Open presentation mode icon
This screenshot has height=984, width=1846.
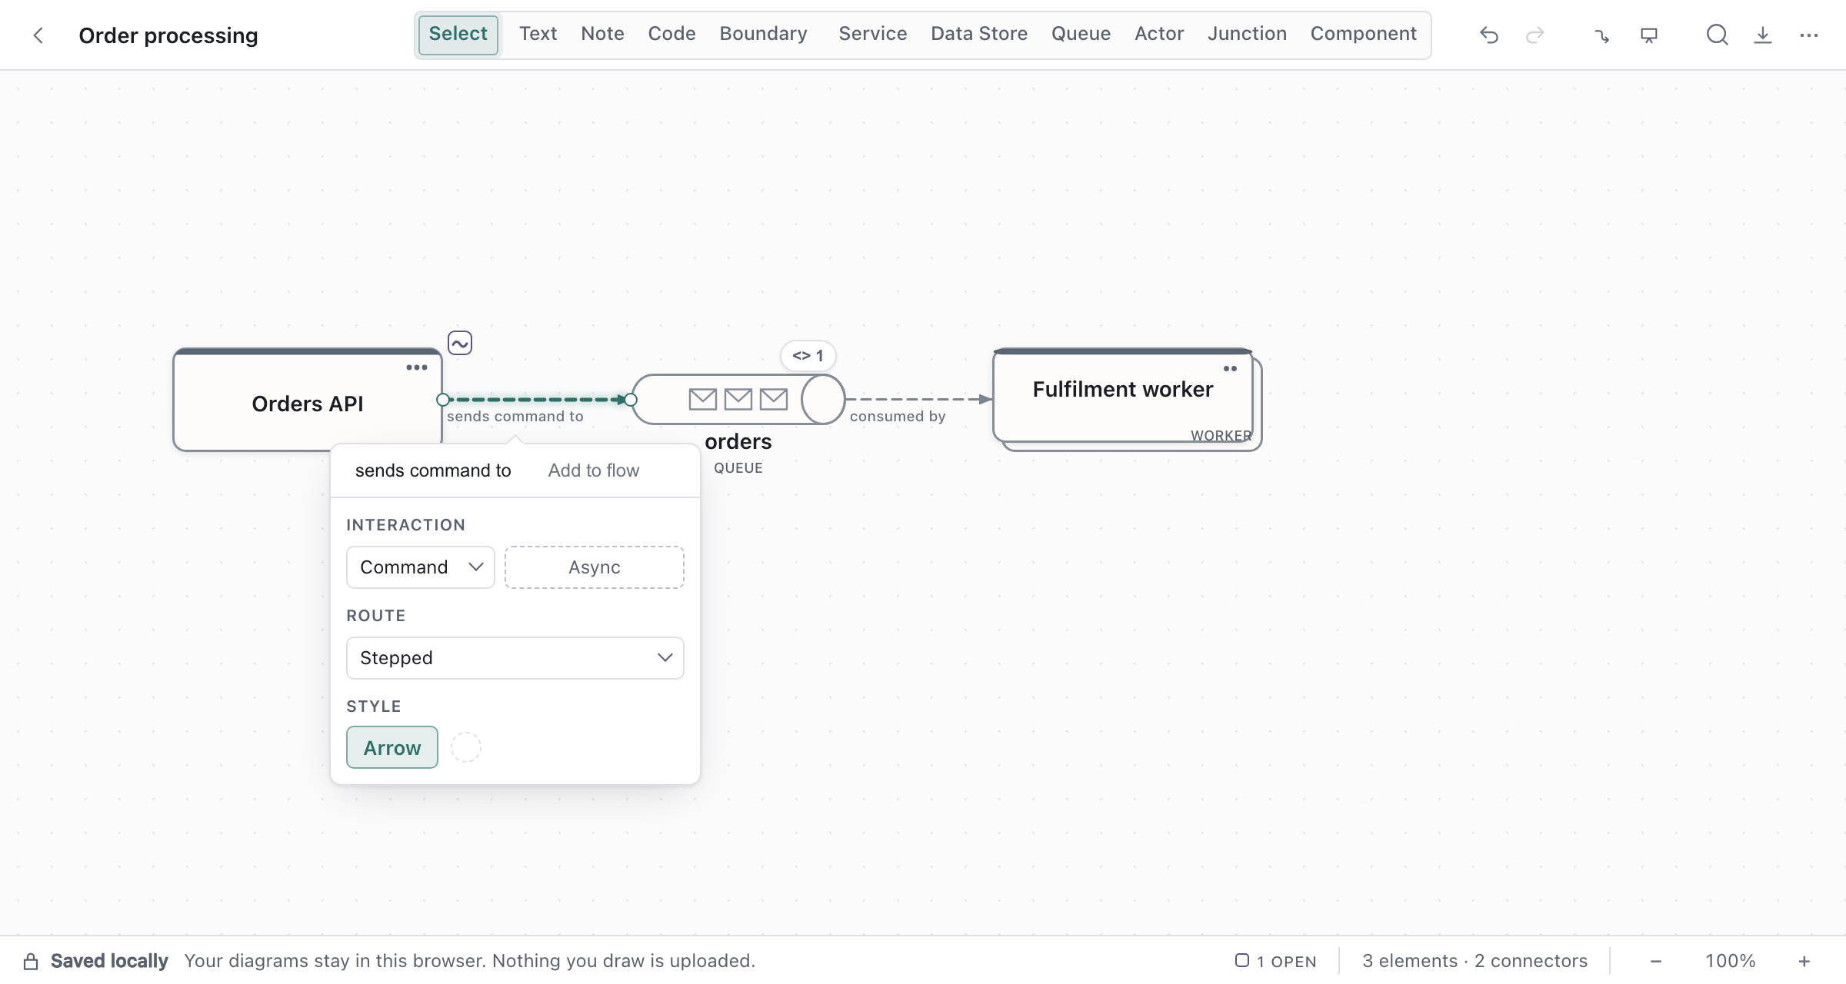point(1649,35)
